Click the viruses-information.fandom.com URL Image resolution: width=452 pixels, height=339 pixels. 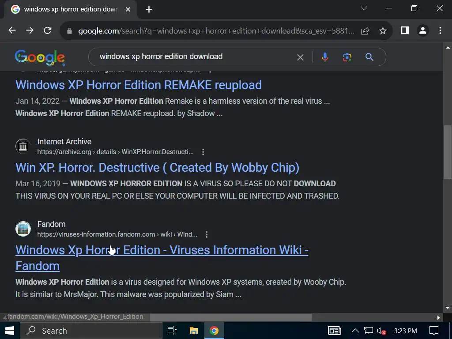(x=117, y=234)
